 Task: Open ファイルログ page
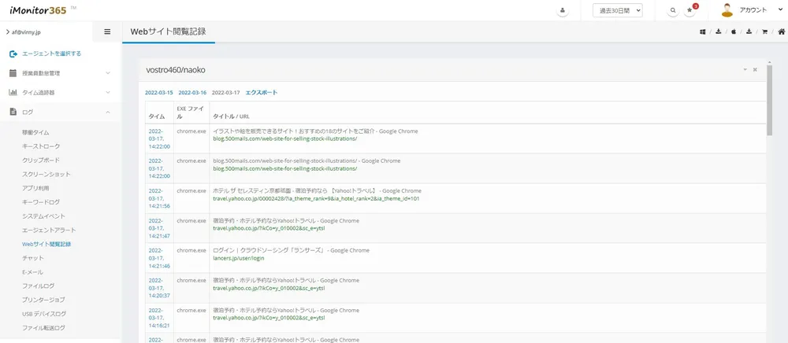38,286
